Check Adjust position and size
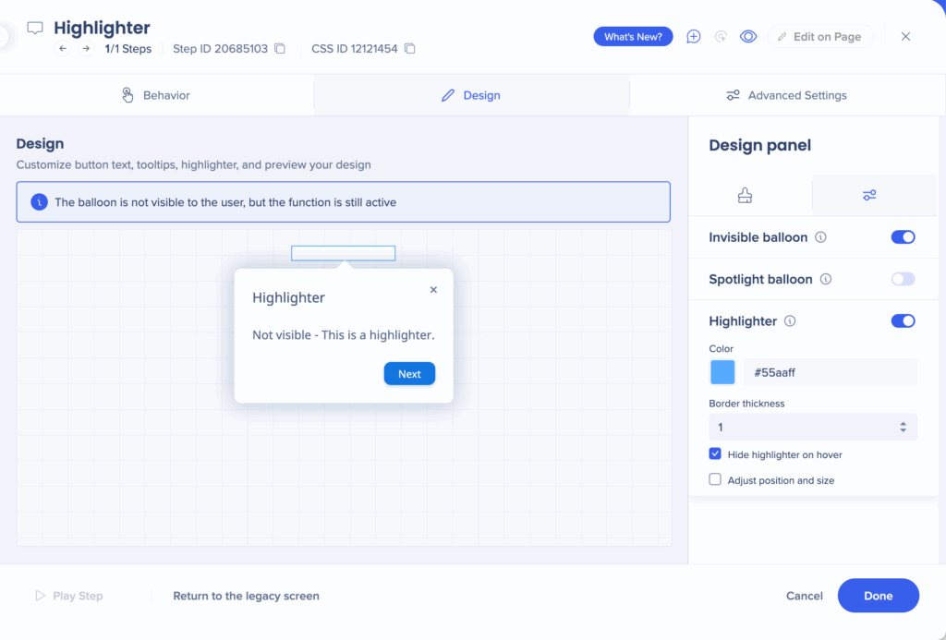This screenshot has height=640, width=946. click(x=715, y=480)
